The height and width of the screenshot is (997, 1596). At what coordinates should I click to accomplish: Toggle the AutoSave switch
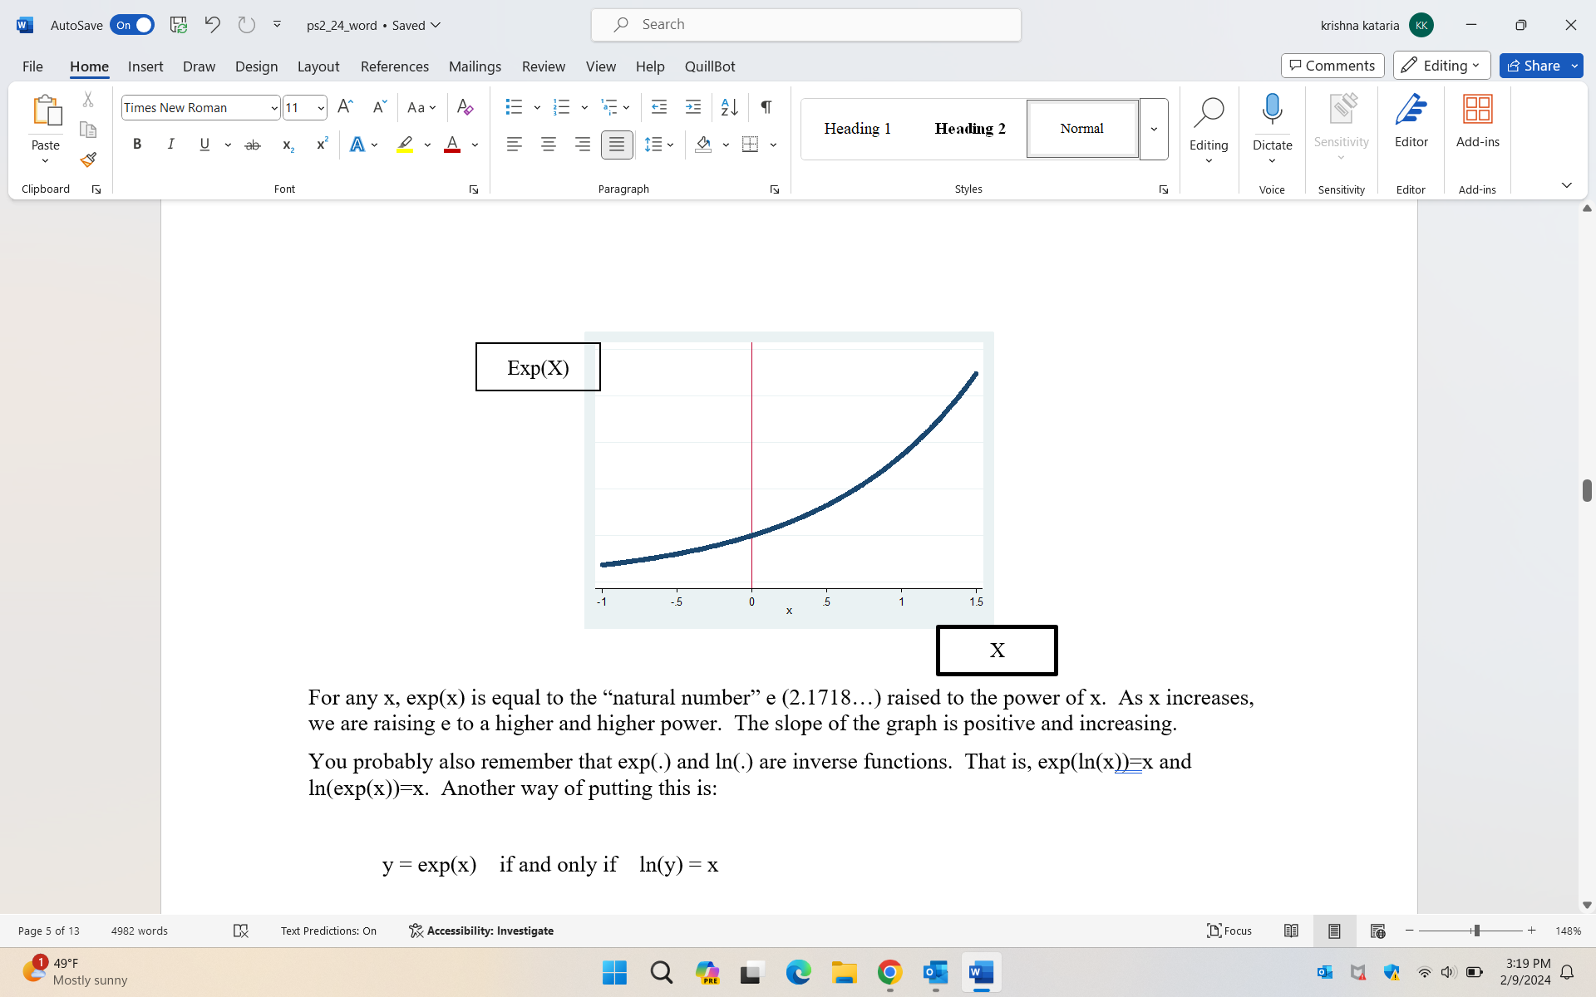tap(132, 25)
